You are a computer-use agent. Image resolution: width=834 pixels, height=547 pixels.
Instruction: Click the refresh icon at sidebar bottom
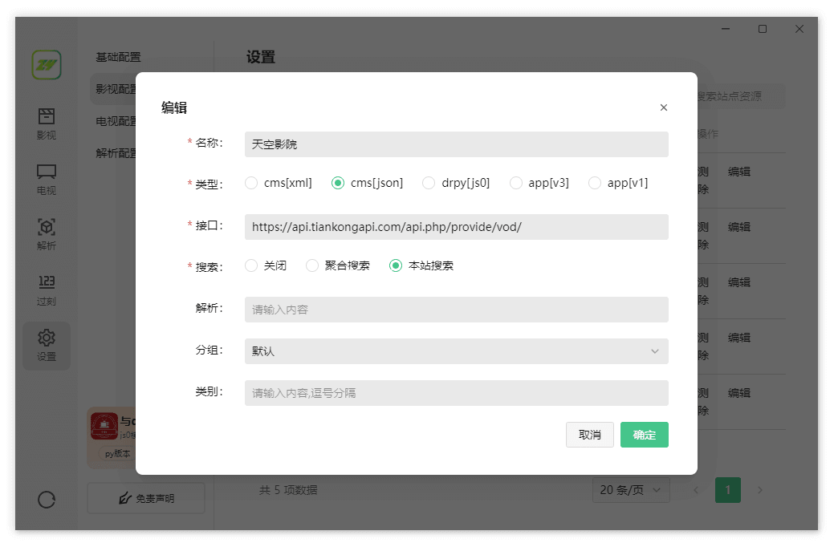[x=47, y=500]
